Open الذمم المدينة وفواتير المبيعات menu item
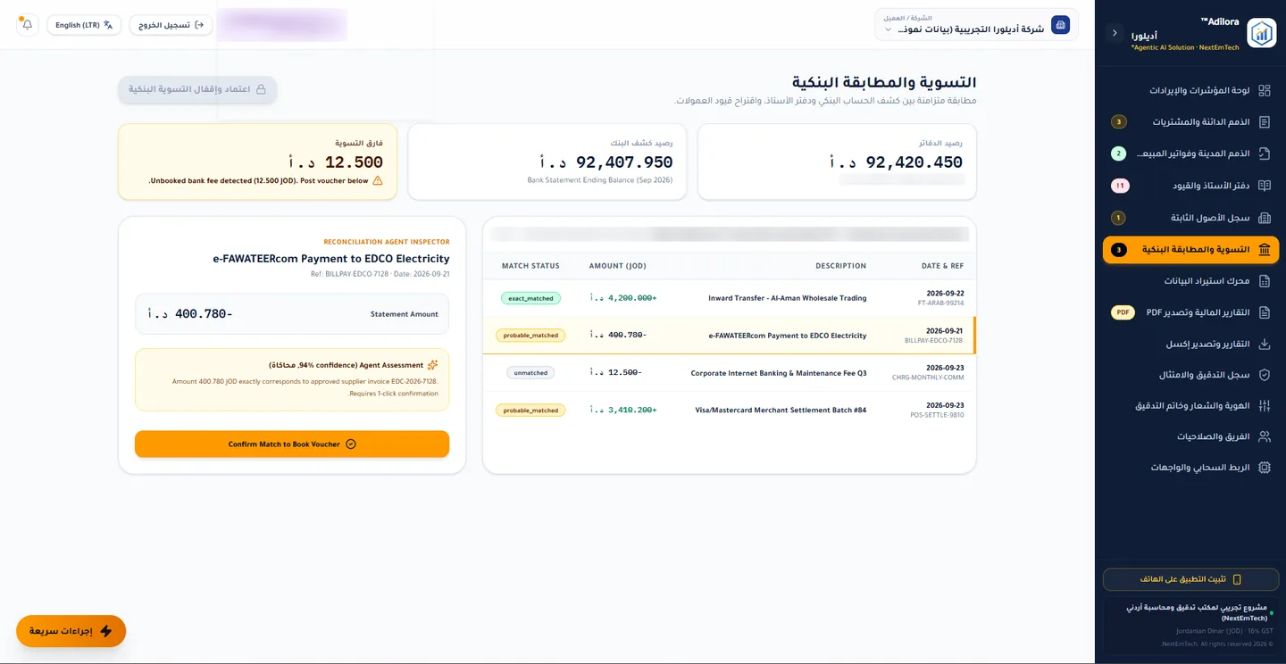 (x=1190, y=154)
